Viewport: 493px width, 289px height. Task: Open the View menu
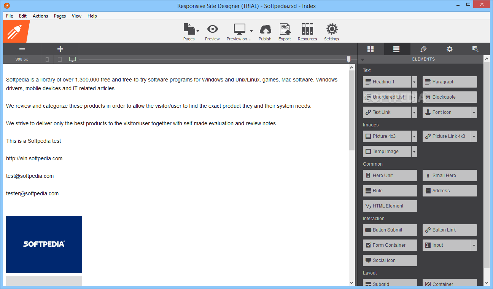coord(76,16)
